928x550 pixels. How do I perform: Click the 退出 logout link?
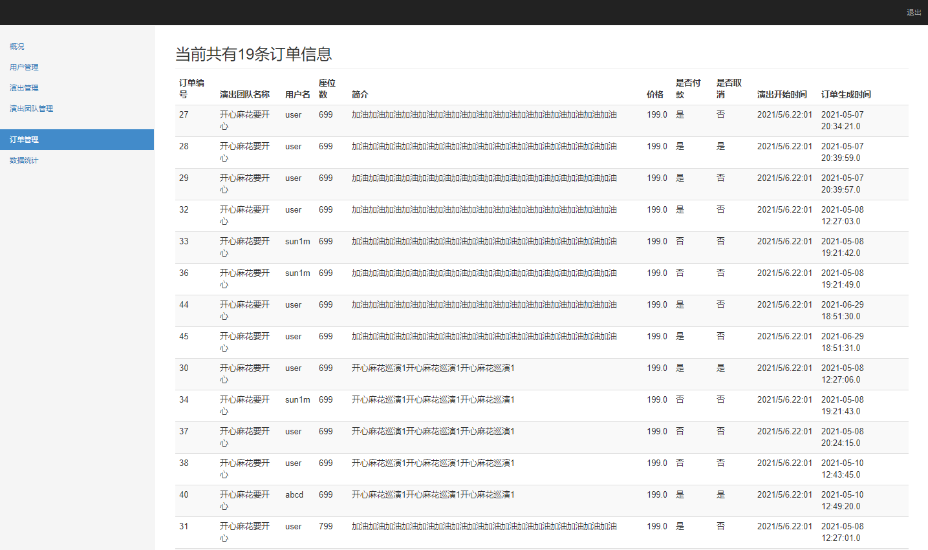[x=914, y=12]
